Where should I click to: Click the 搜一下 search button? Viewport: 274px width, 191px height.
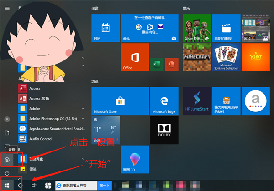point(104,186)
